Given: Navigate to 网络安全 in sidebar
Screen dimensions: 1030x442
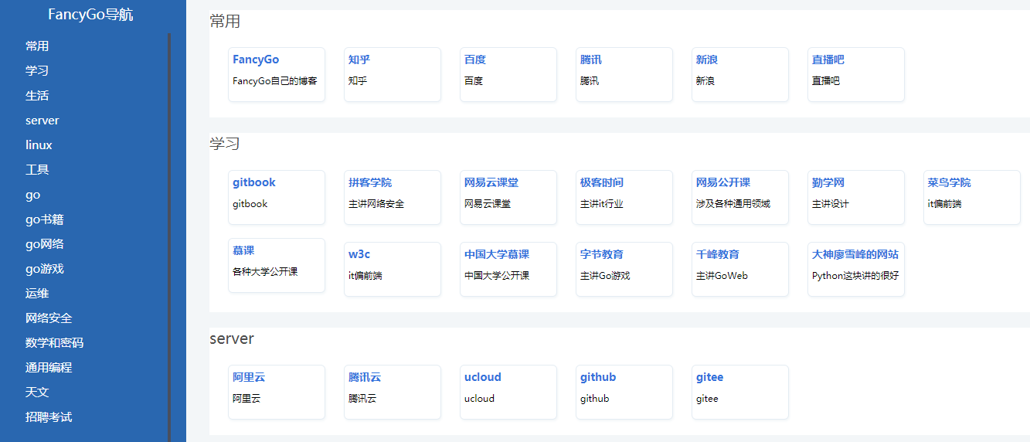Looking at the screenshot, I should 49,318.
